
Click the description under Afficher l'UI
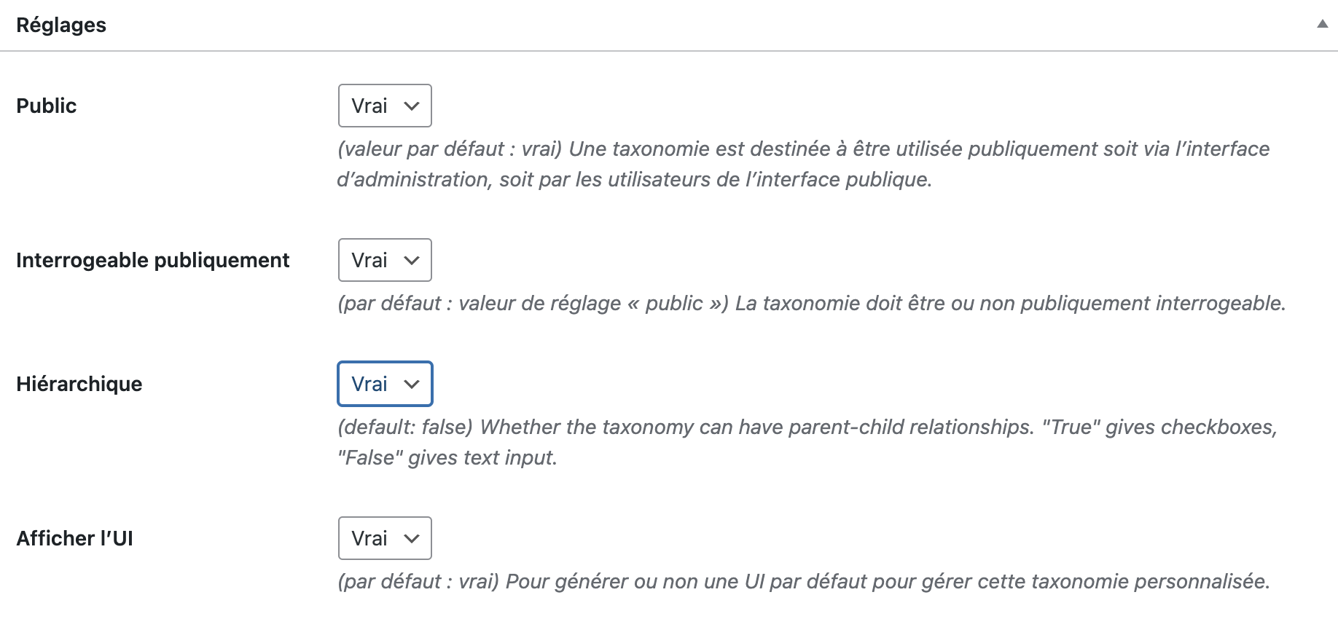[x=803, y=582]
